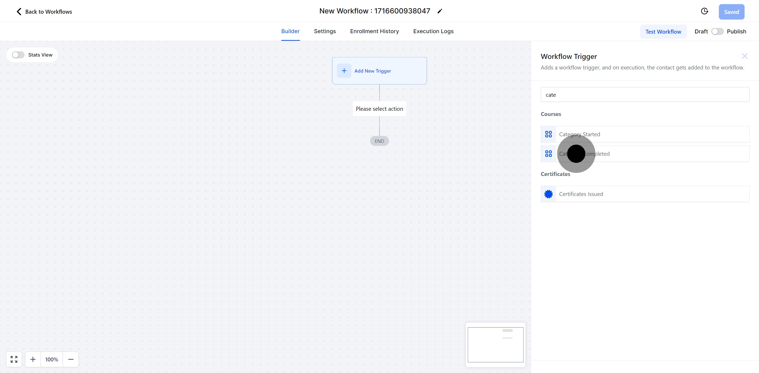Click the Category Completed grid icon
Viewport: 759px width, 373px height.
[548, 154]
